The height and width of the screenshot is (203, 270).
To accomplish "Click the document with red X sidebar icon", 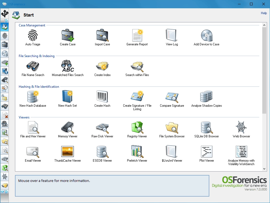I will 5,115.
